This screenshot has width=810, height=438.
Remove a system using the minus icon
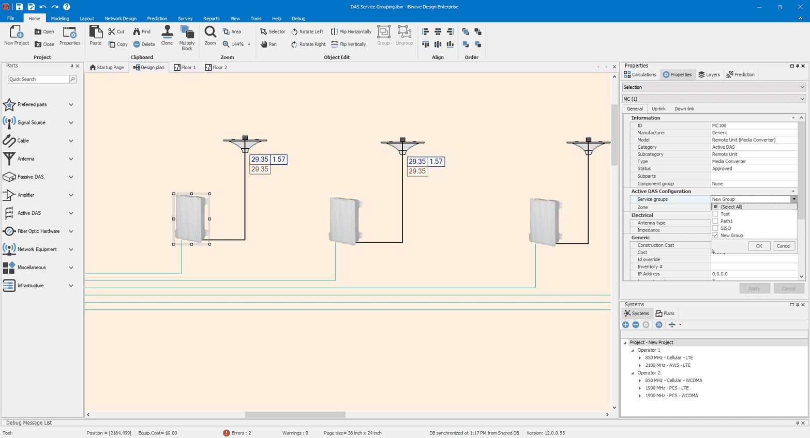point(636,324)
